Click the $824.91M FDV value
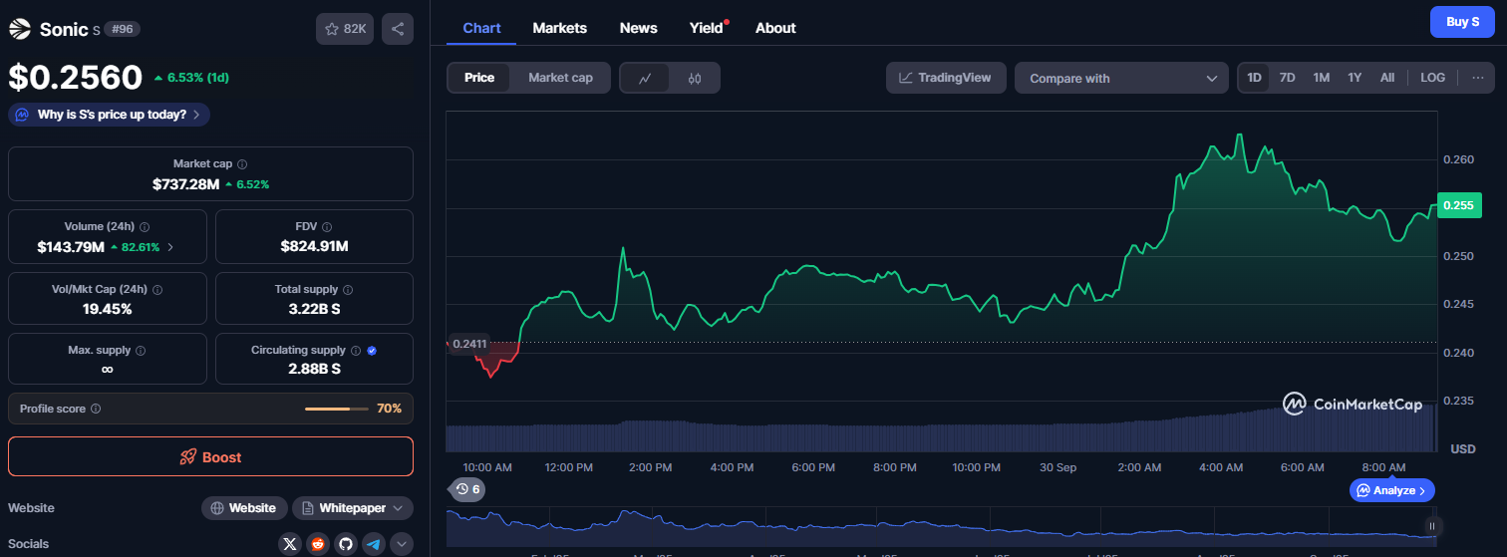The width and height of the screenshot is (1507, 557). [x=314, y=247]
